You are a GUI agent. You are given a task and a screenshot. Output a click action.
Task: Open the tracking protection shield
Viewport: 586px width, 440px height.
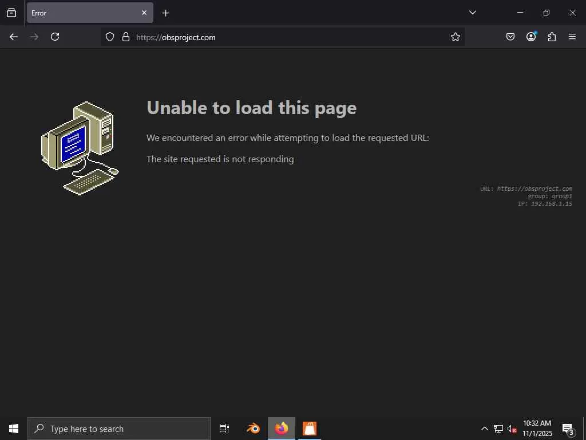109,37
